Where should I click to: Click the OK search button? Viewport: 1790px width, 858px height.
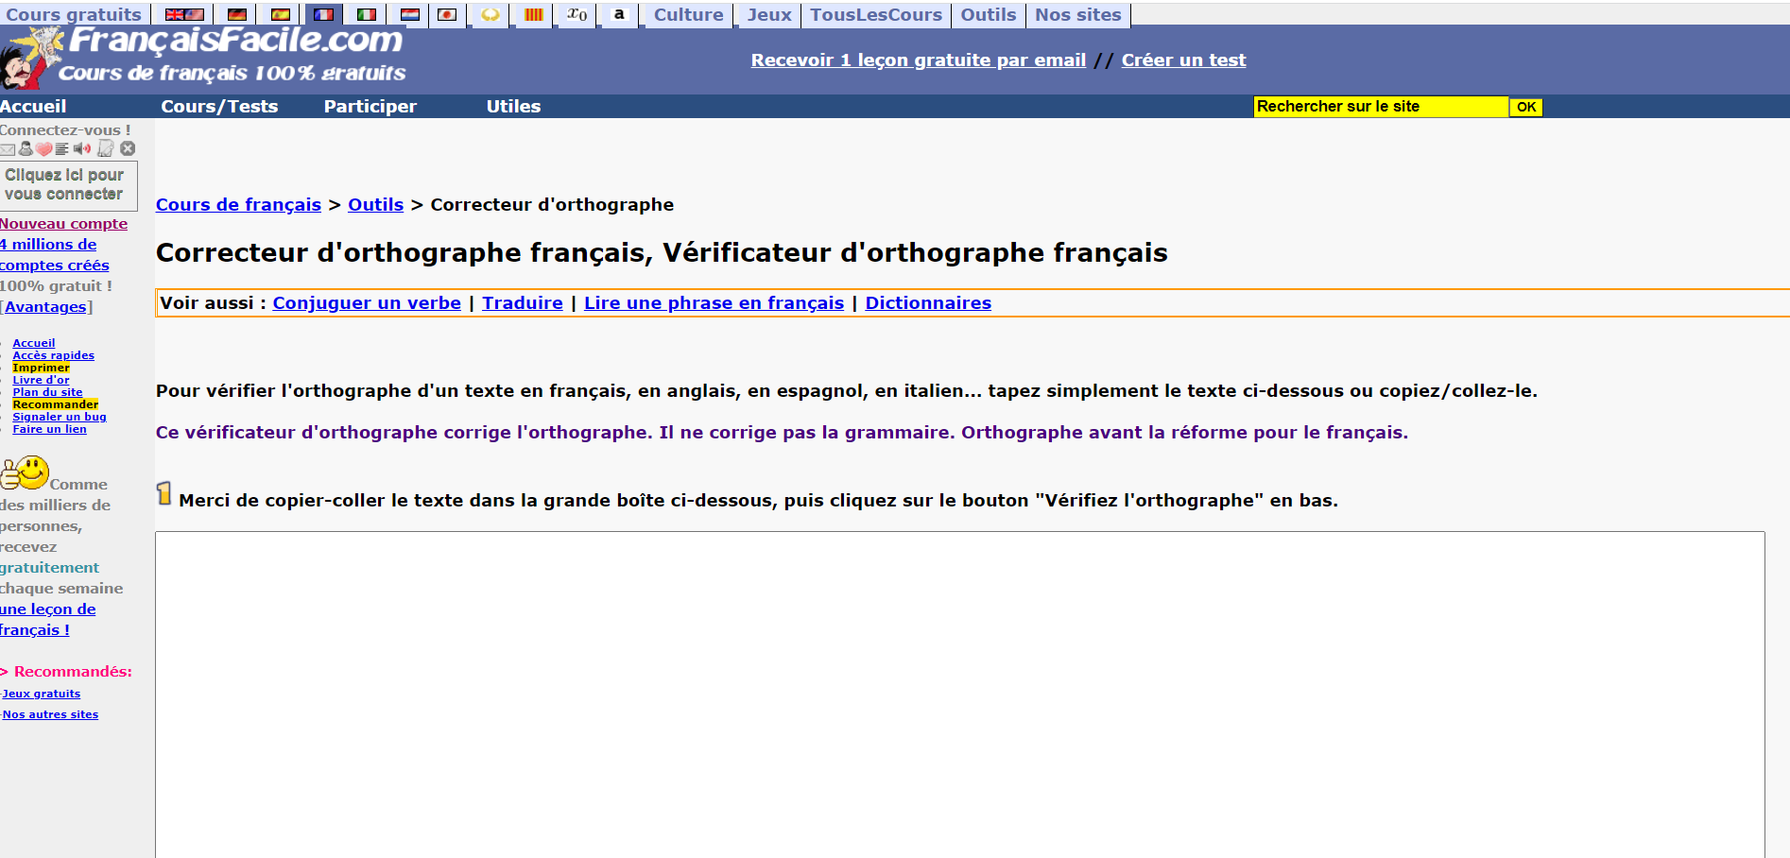click(1525, 108)
